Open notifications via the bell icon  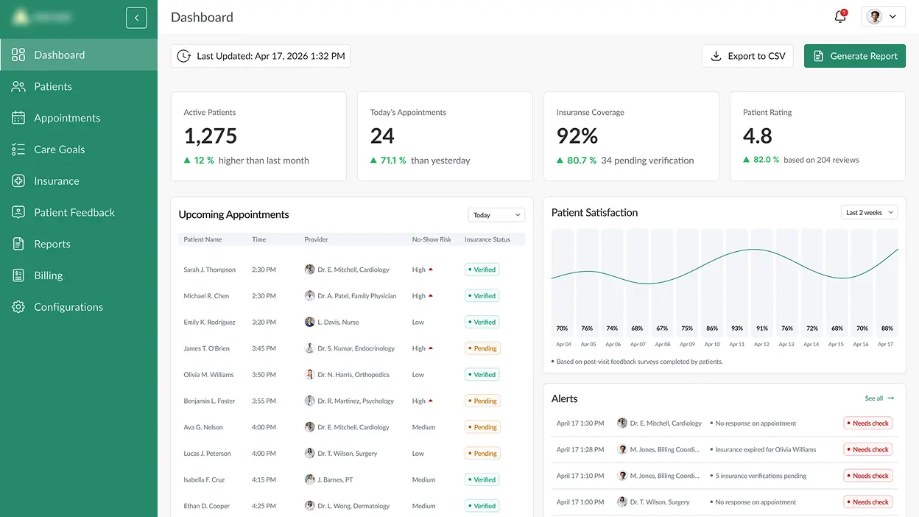(840, 17)
